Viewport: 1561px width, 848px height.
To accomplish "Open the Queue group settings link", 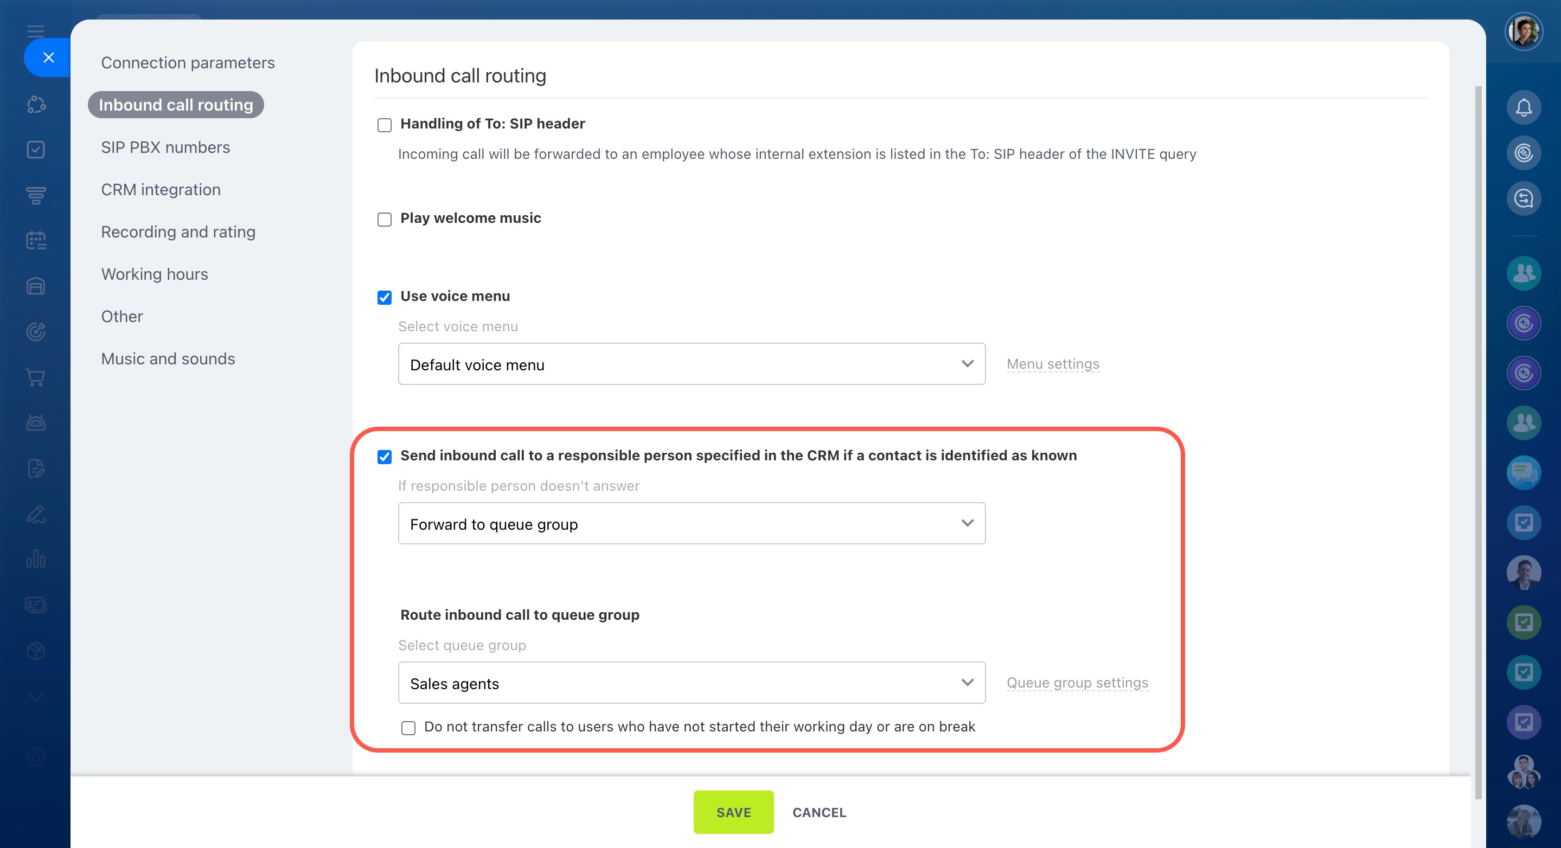I will click(x=1077, y=683).
